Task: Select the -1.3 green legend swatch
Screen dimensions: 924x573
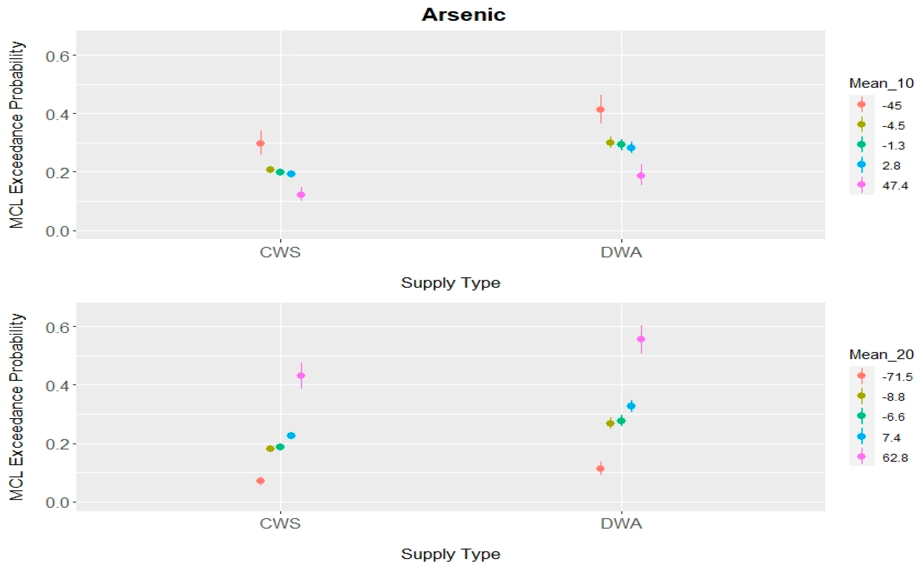Action: click(861, 144)
